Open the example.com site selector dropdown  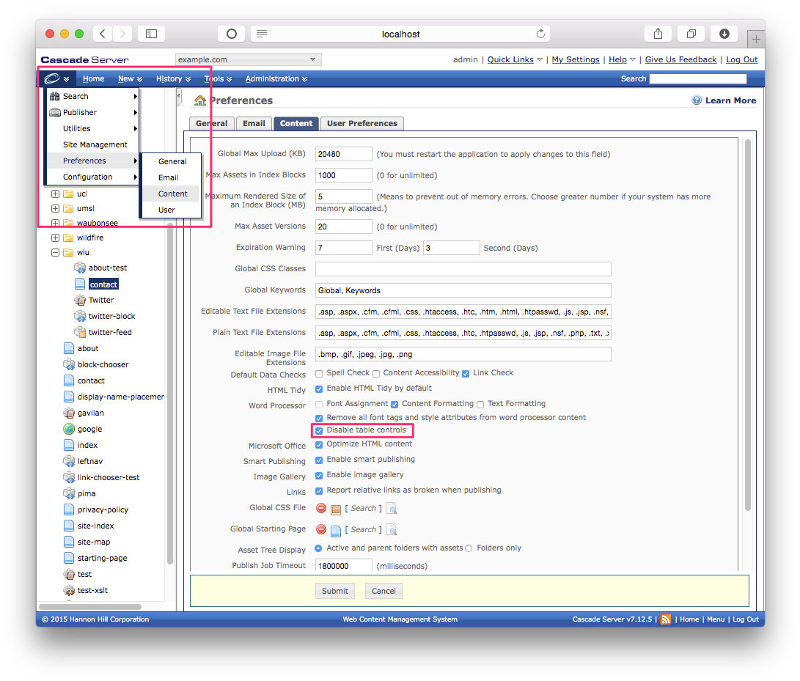249,59
